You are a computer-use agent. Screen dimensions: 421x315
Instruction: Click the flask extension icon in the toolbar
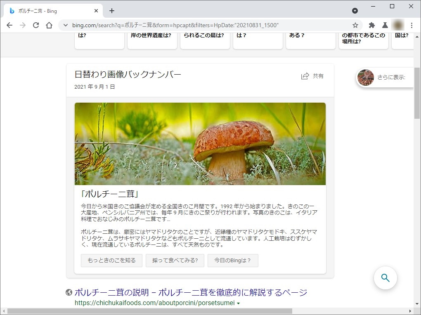[384, 25]
